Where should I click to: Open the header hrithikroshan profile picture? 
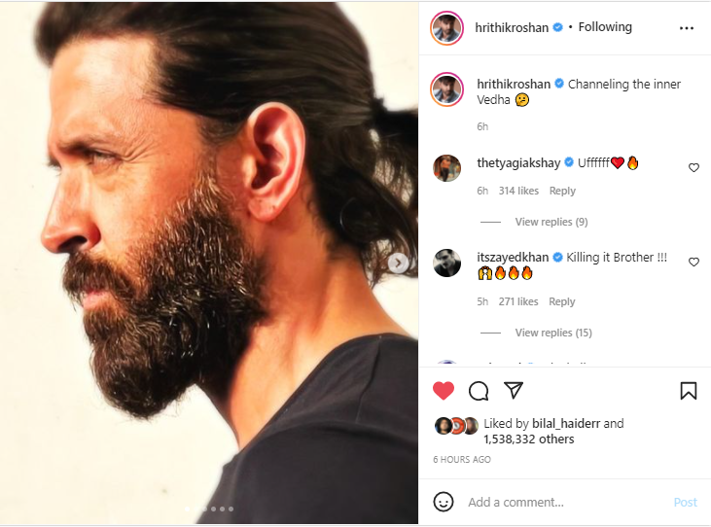coord(447,28)
